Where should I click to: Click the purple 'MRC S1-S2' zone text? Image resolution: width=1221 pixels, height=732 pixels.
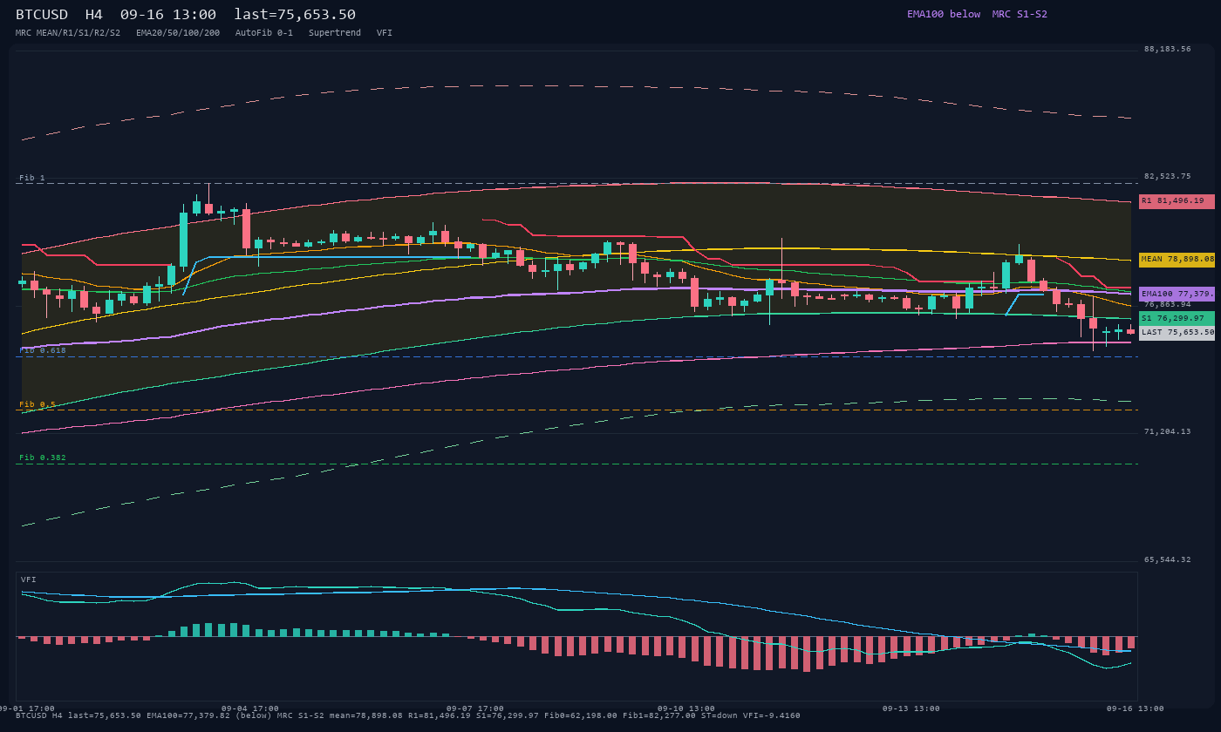tap(1020, 14)
